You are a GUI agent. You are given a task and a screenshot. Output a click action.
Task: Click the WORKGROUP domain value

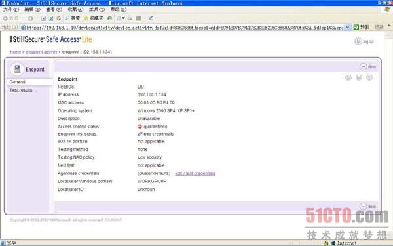pos(152,181)
